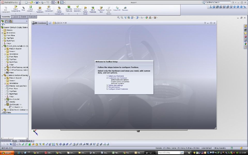
Task: Click the Toolbox home icon
Action: [54, 23]
